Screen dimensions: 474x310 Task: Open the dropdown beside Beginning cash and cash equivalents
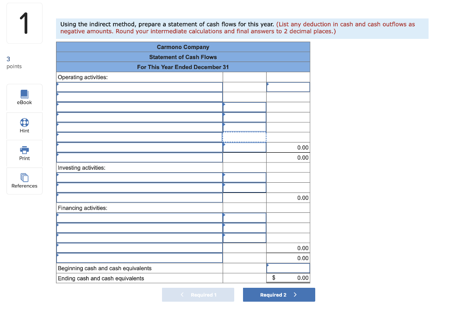pyautogui.click(x=288, y=268)
